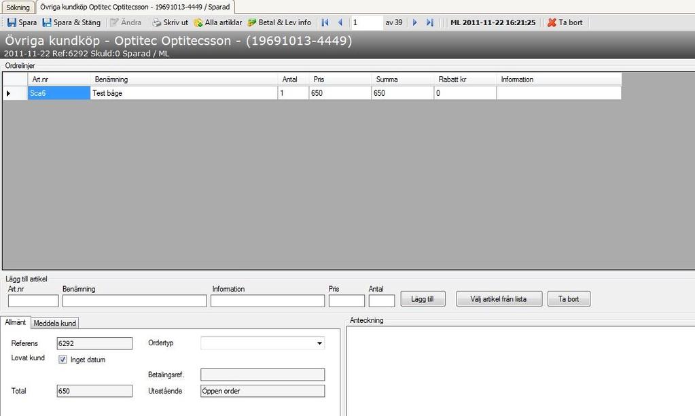Click the Pris cell showing 650
The height and width of the screenshot is (416, 695).
[340, 93]
